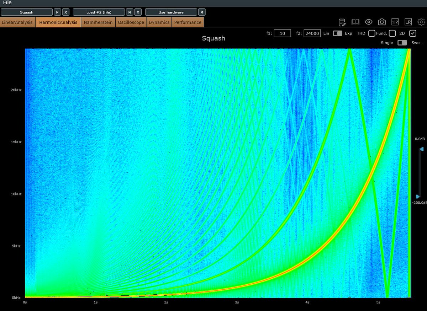Click the f1 frequency input field

point(283,33)
